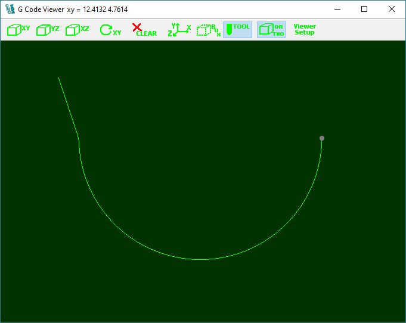Open Viewer Setup
The height and width of the screenshot is (323, 406).
click(x=305, y=30)
